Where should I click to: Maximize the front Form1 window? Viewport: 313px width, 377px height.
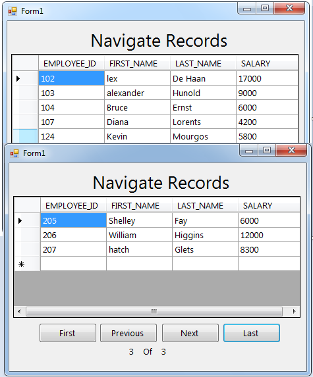coord(266,151)
